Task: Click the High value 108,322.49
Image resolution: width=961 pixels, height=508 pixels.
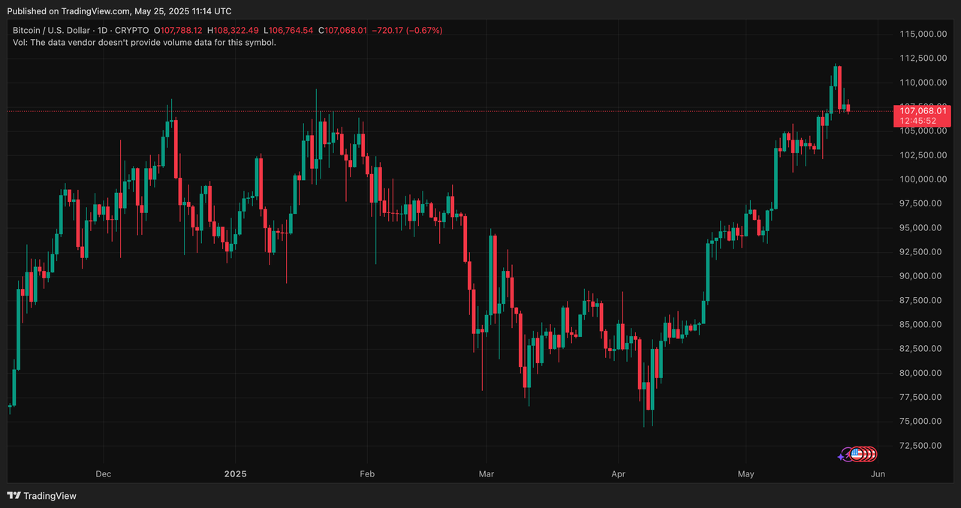Action: click(x=236, y=31)
